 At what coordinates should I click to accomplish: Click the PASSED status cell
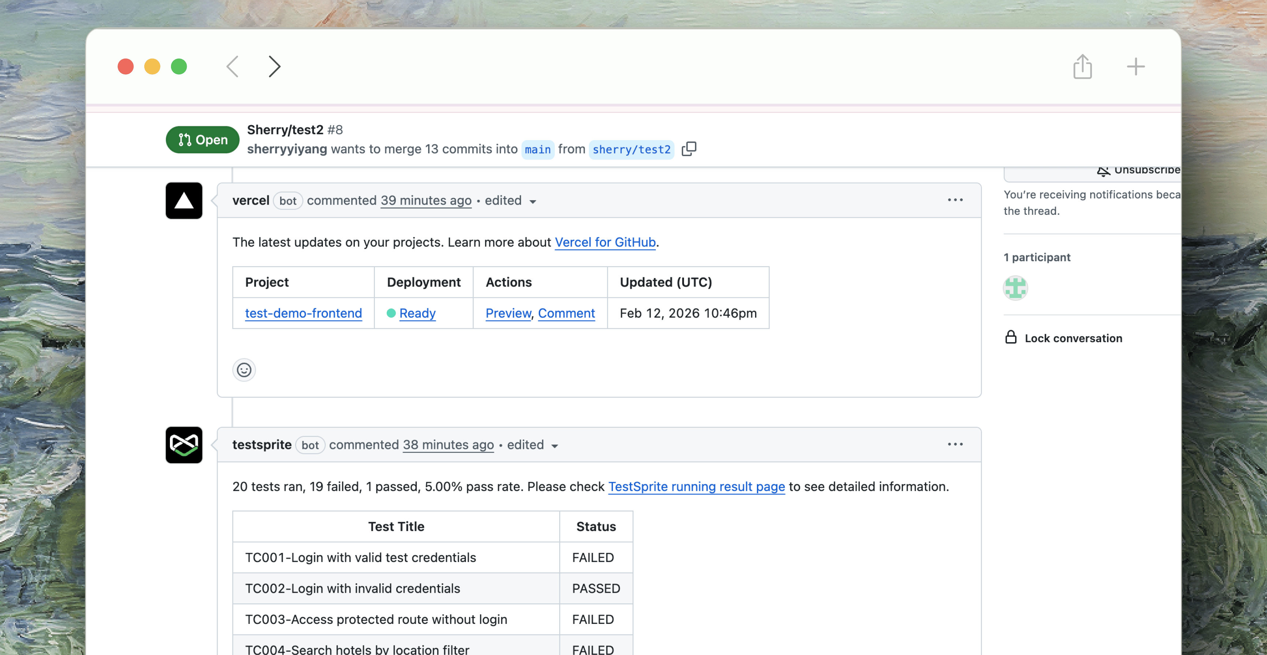(596, 588)
